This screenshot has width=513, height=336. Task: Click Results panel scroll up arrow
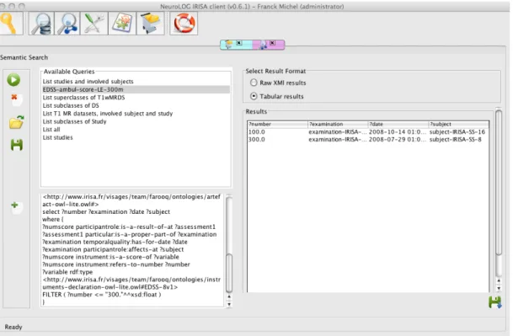(499, 280)
